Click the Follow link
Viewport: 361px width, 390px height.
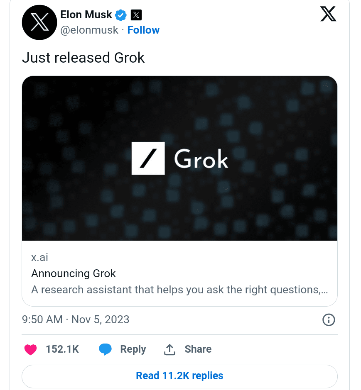(x=143, y=30)
